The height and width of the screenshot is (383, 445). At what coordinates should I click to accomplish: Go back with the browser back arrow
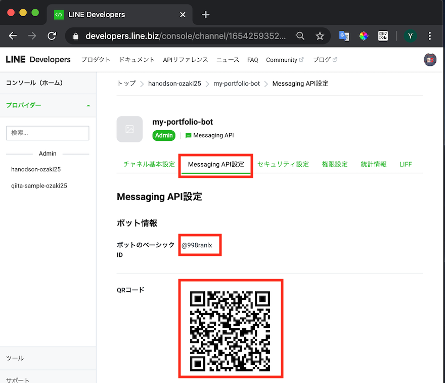click(x=13, y=36)
